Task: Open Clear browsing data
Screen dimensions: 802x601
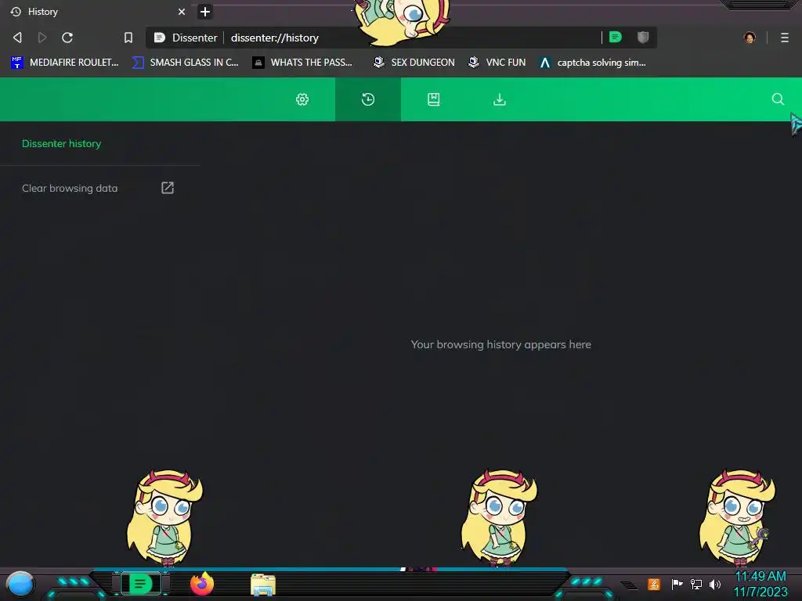Action: tap(98, 188)
